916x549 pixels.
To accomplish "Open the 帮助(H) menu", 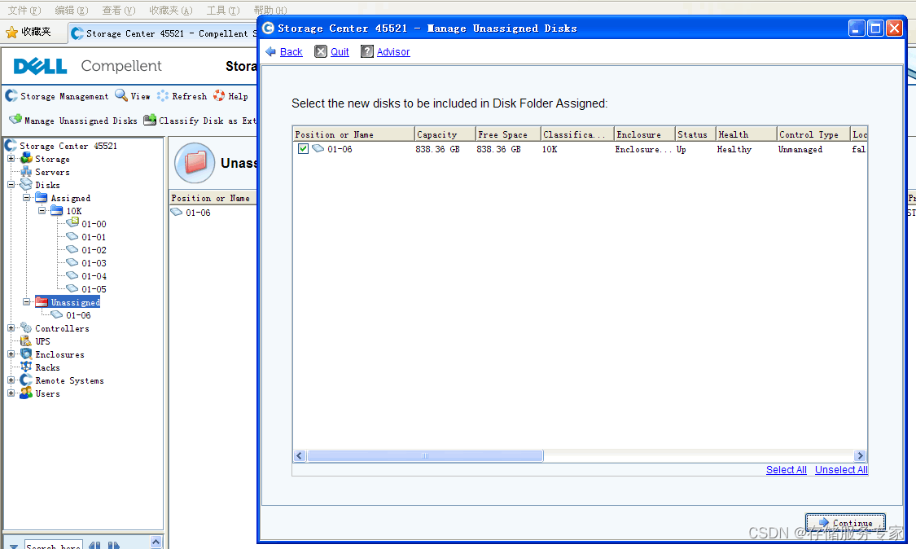I will [270, 10].
